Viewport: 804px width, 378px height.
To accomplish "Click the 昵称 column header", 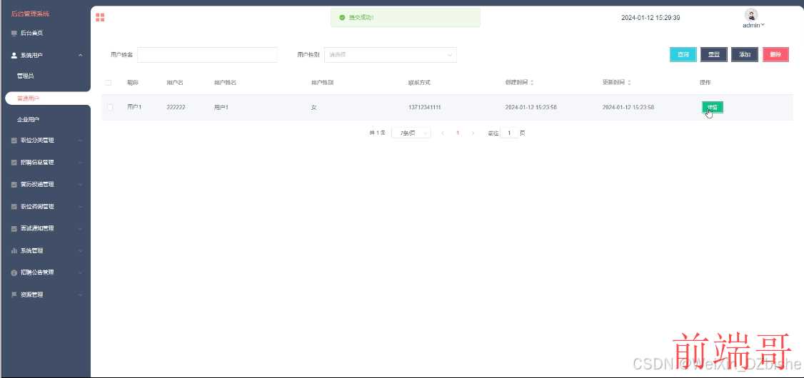I will [x=133, y=83].
